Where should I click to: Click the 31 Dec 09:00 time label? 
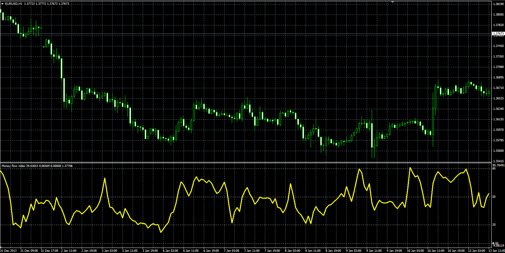[x=29, y=251]
